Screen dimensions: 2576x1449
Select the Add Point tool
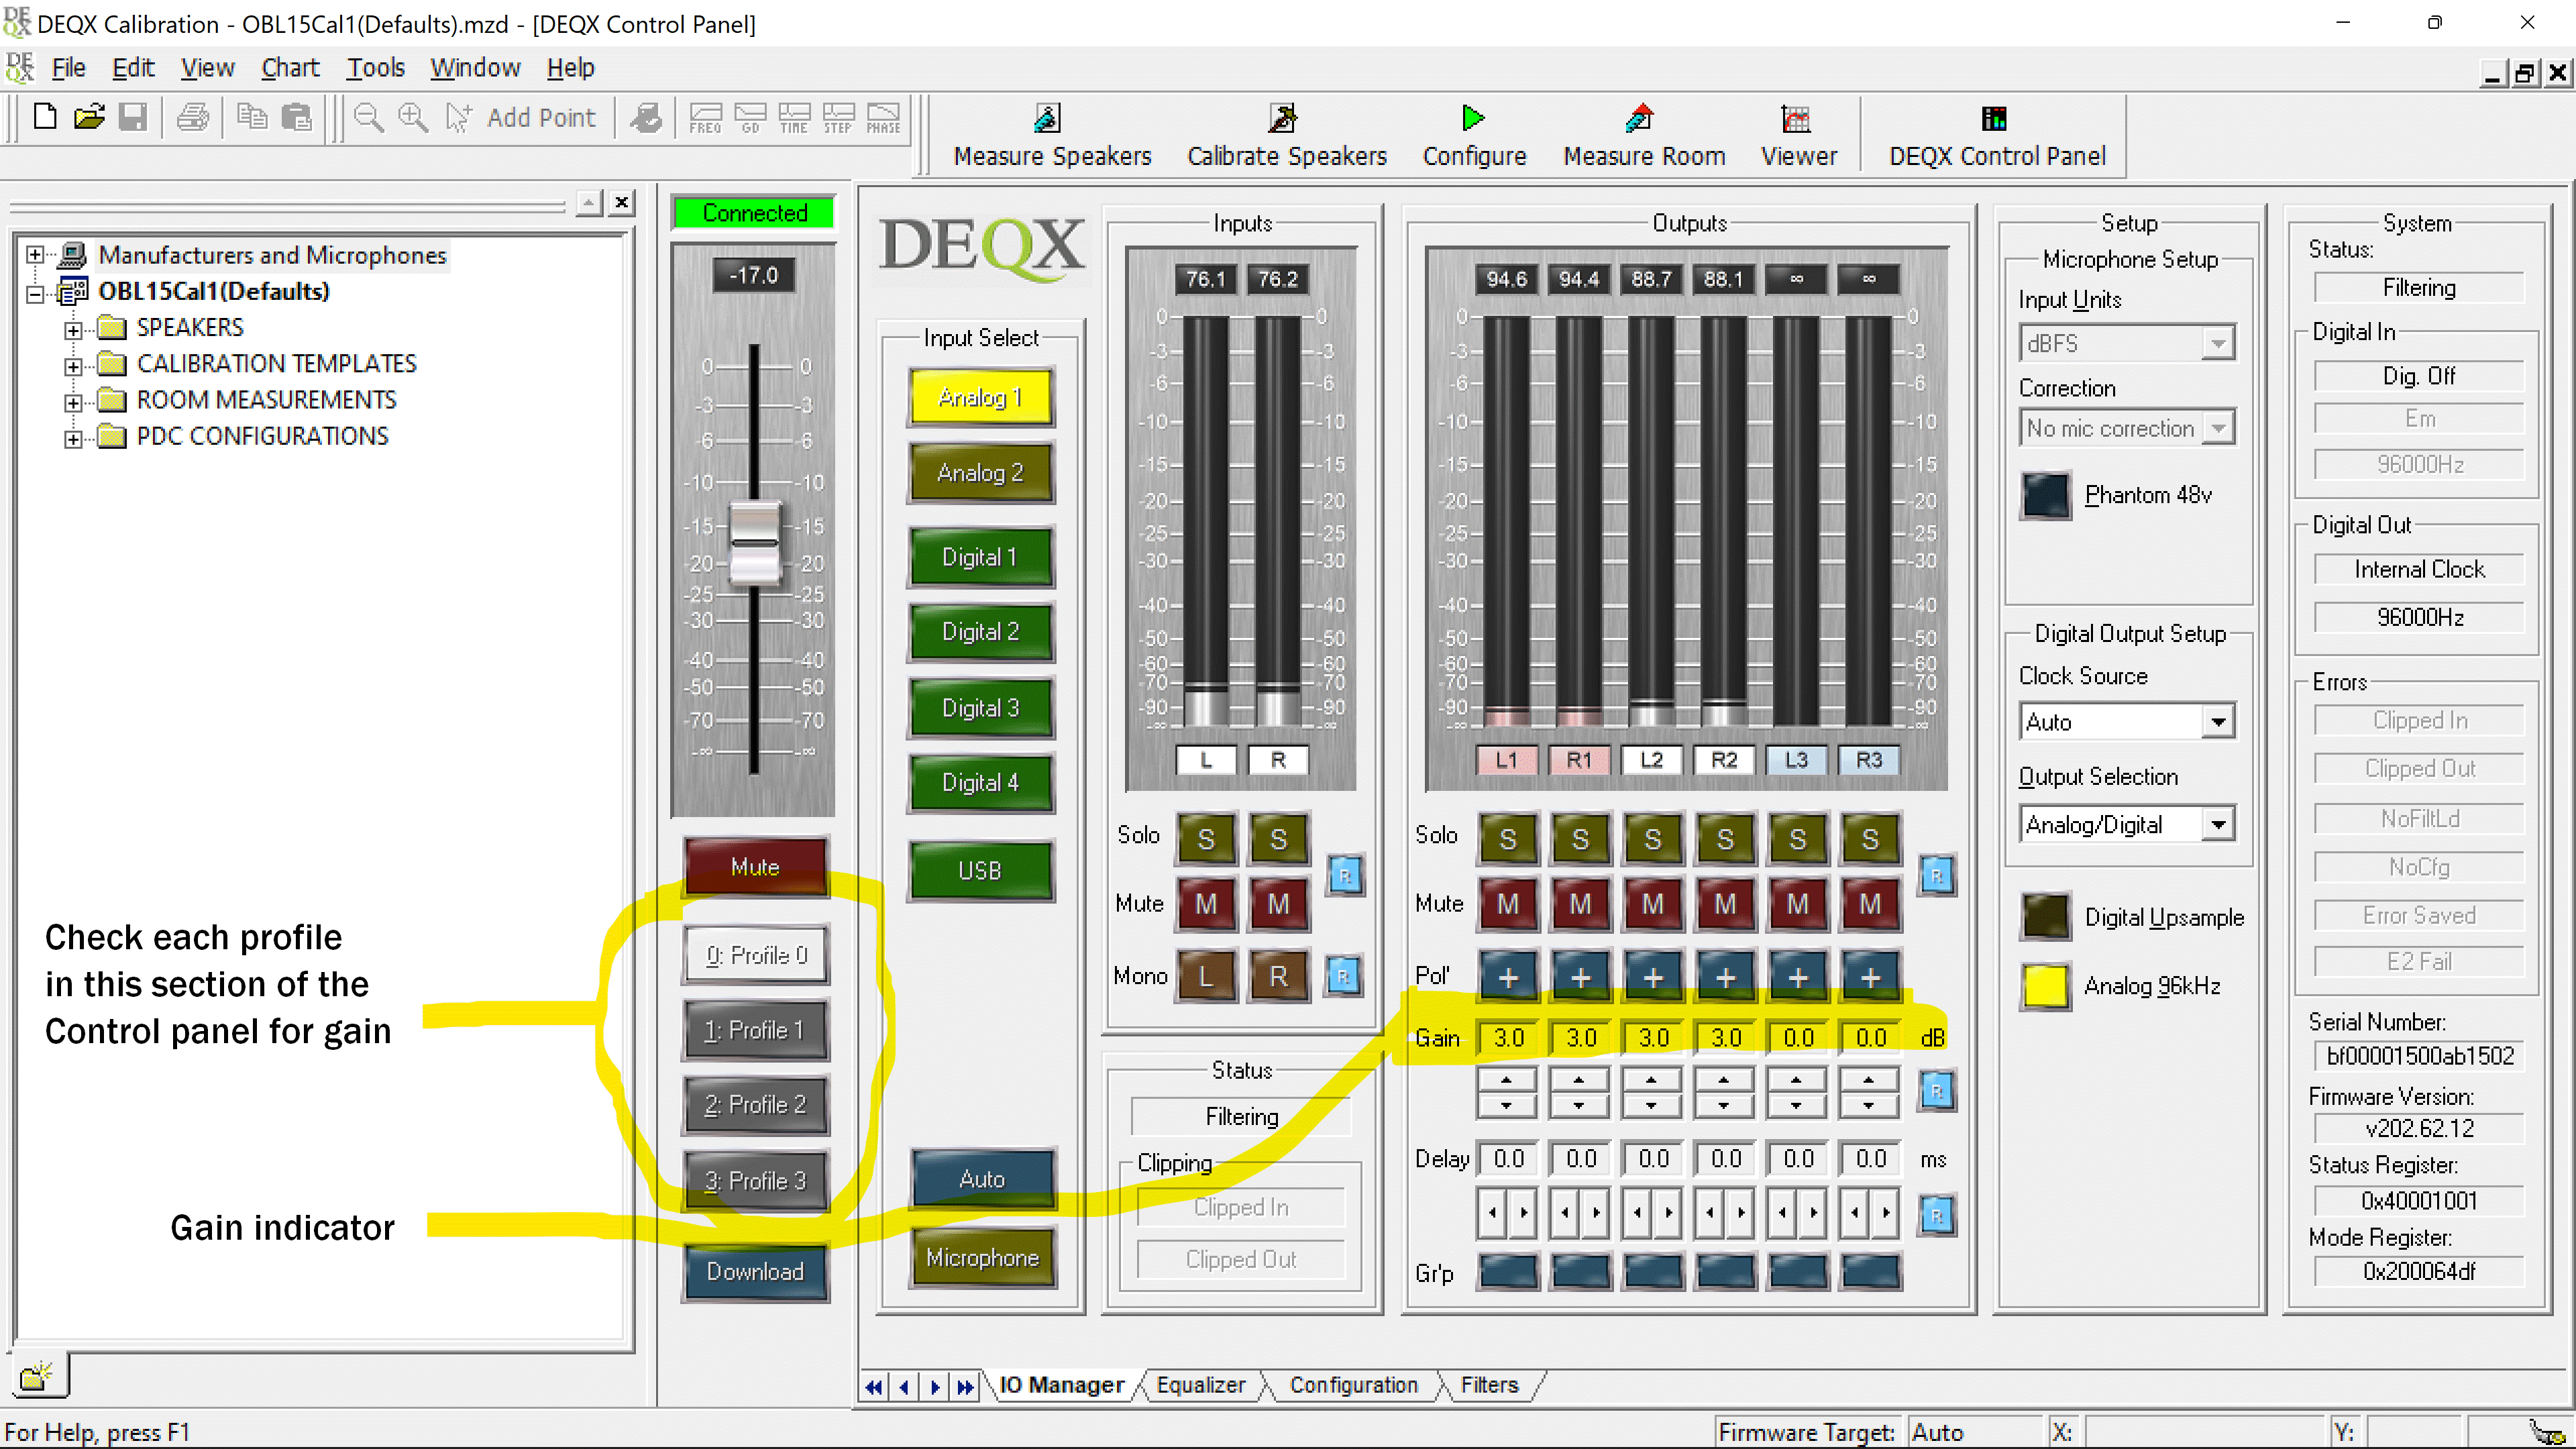click(521, 117)
